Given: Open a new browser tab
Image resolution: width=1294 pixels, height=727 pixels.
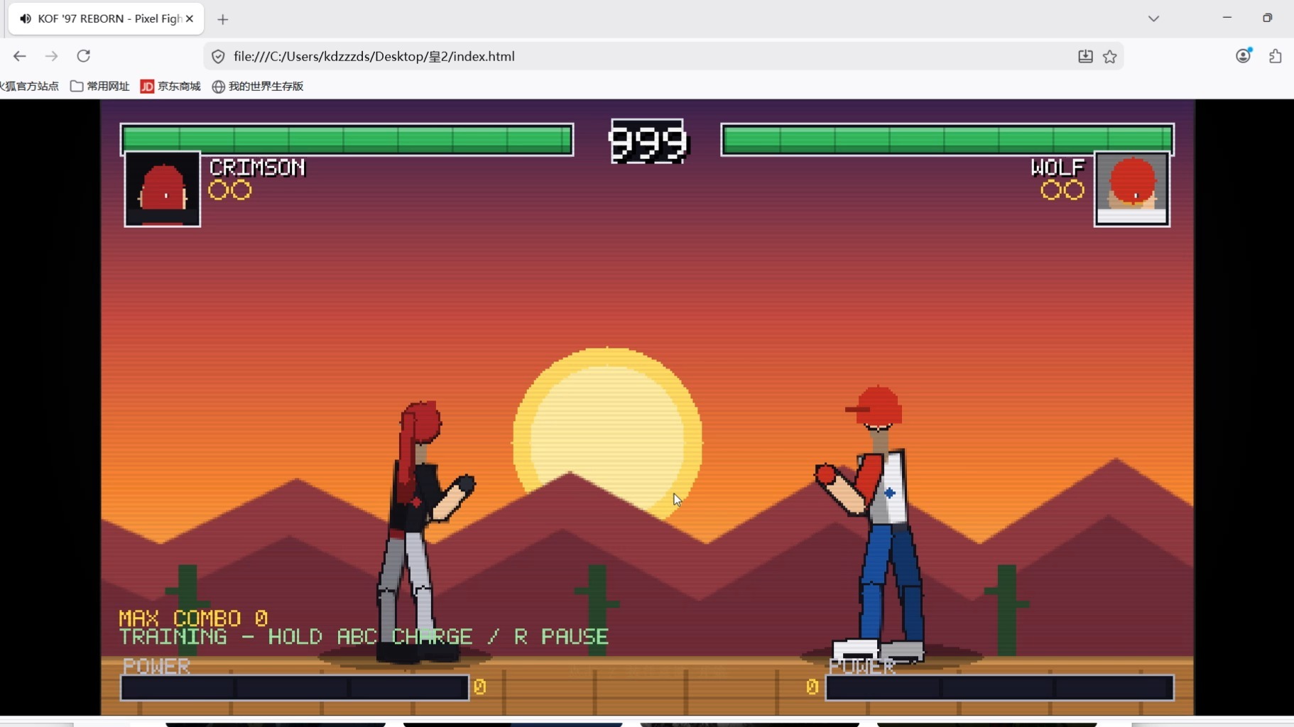Looking at the screenshot, I should click(223, 19).
